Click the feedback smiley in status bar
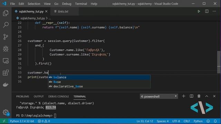 tap(208, 121)
